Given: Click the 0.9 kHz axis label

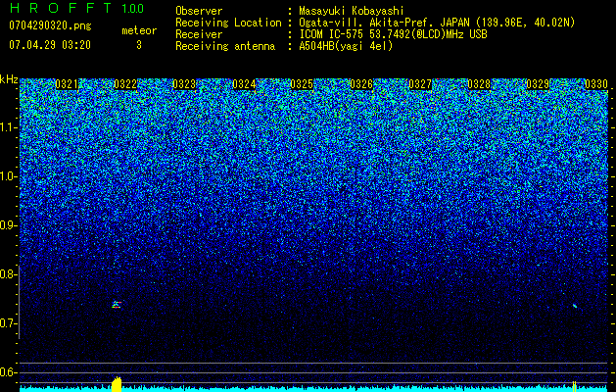Looking at the screenshot, I should 8,225.
